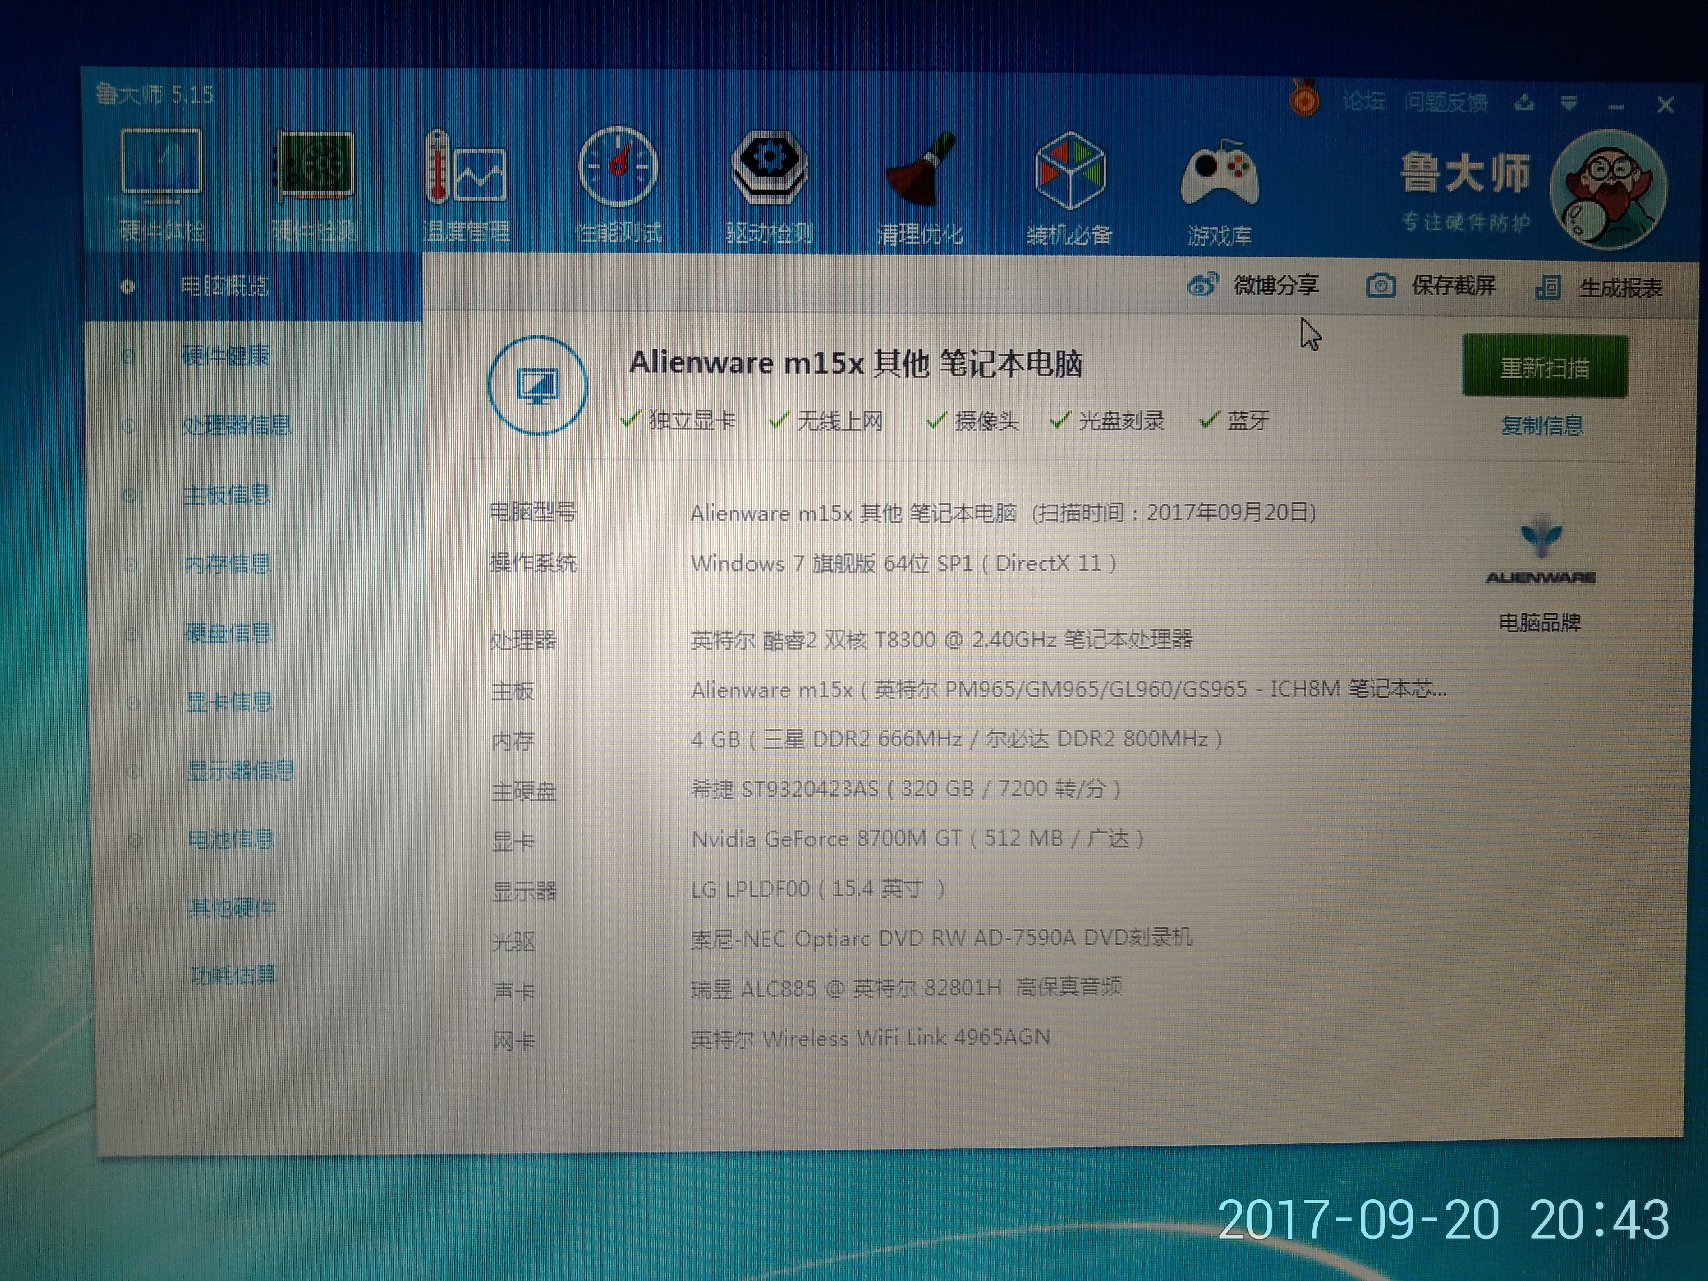Select 硬件健康 in the sidebar
Image resolution: width=1708 pixels, height=1281 pixels.
click(x=225, y=355)
